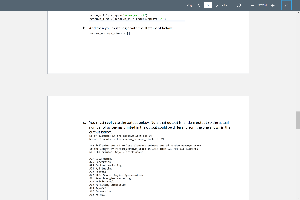Select the A22 SEO: Search Engine Optimization line

click(x=116, y=175)
